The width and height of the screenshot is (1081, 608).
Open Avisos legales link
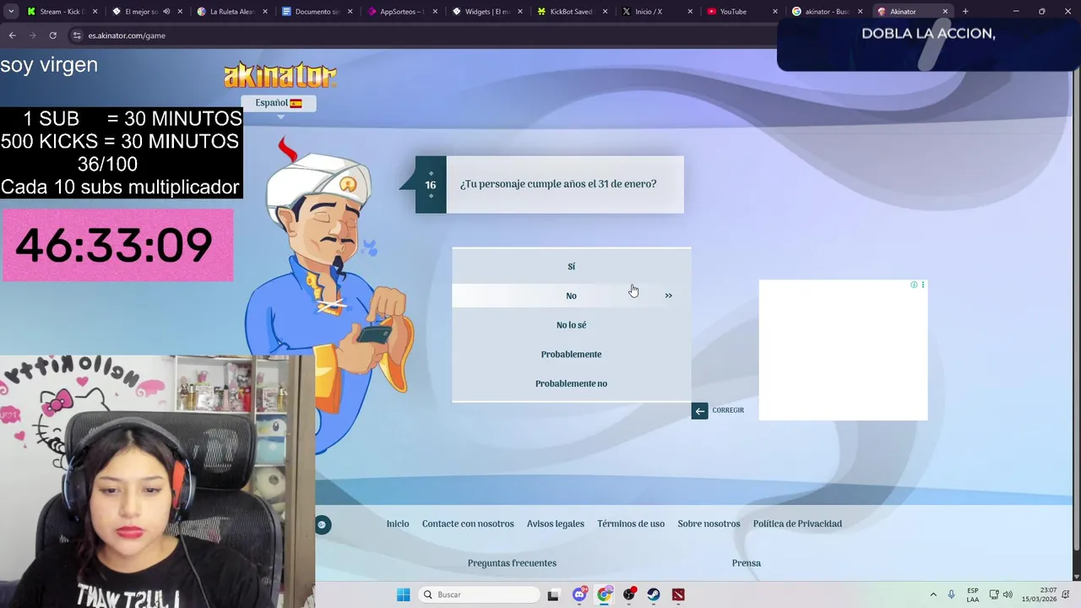point(556,524)
